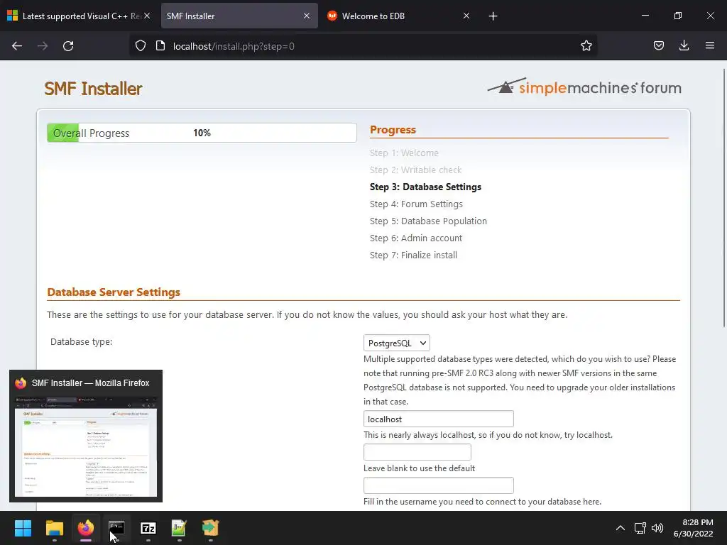Open the Notepad++ taskbar icon
The image size is (727, 545).
(179, 528)
